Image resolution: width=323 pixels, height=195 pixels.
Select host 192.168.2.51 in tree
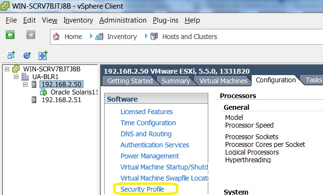click(x=61, y=100)
